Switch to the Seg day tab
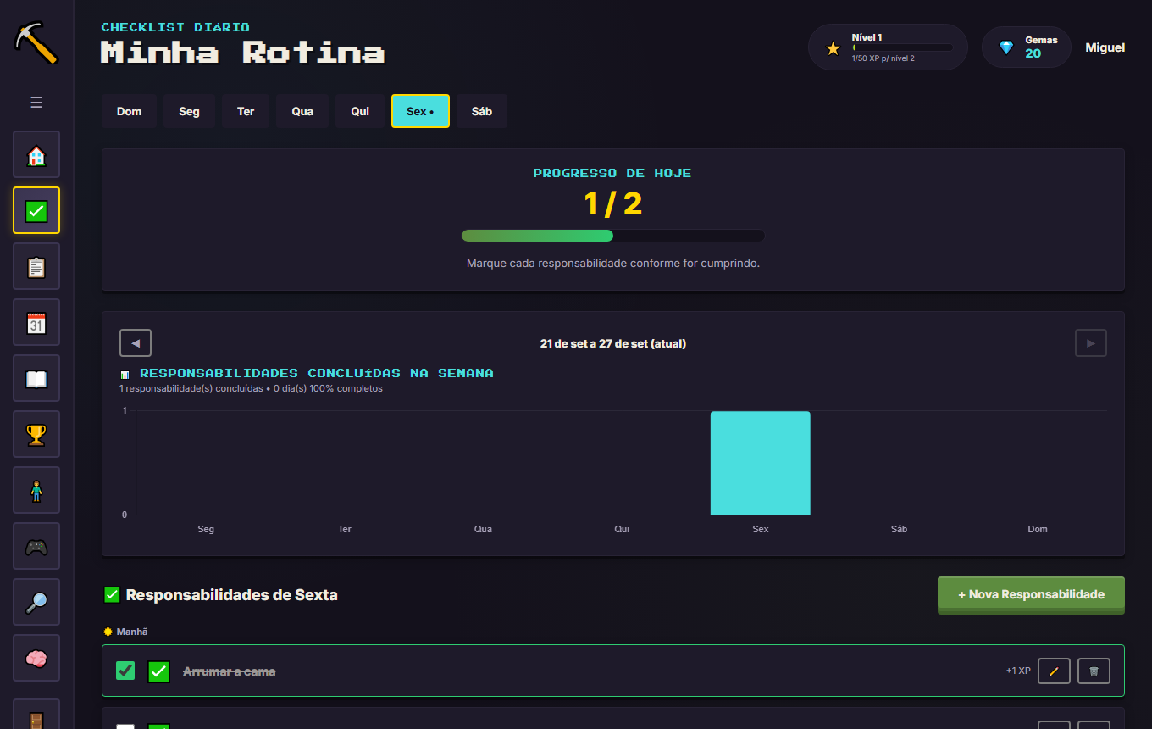1152x729 pixels. point(190,111)
